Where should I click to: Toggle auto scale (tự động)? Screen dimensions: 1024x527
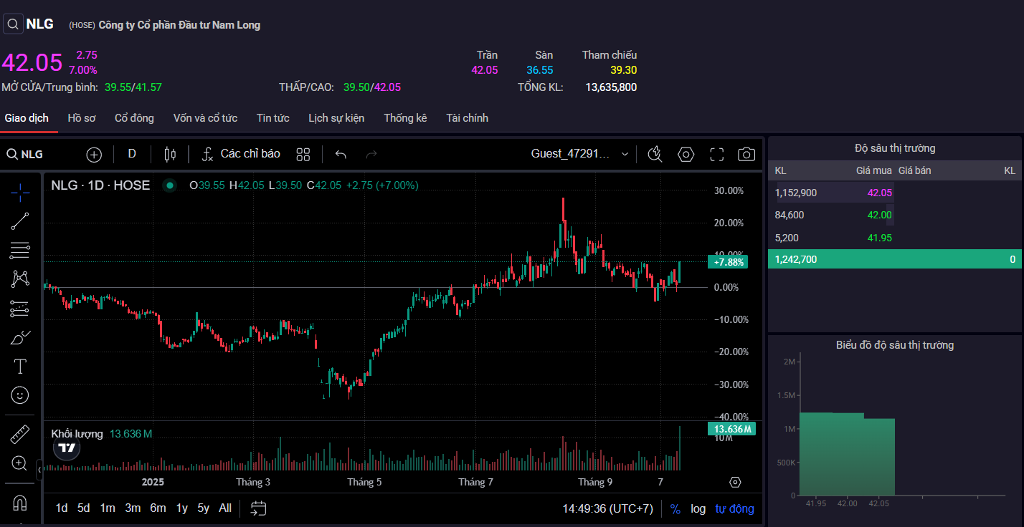click(734, 508)
